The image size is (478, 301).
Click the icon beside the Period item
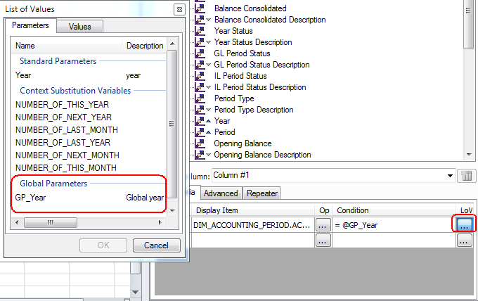200,132
